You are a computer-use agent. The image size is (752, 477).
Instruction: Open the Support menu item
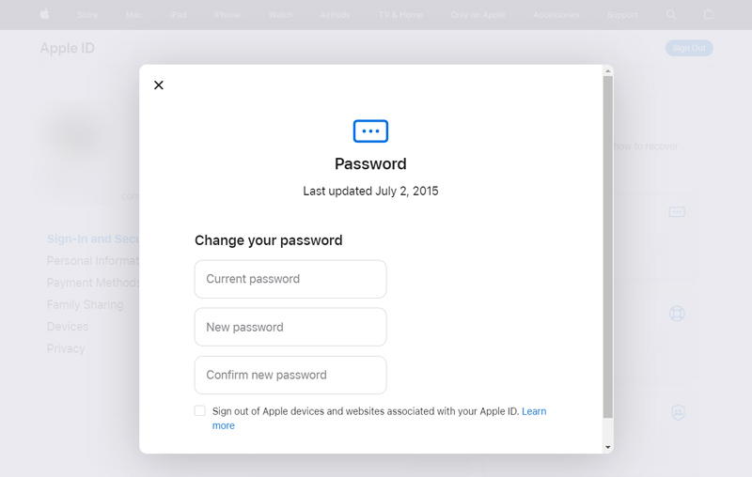point(622,15)
